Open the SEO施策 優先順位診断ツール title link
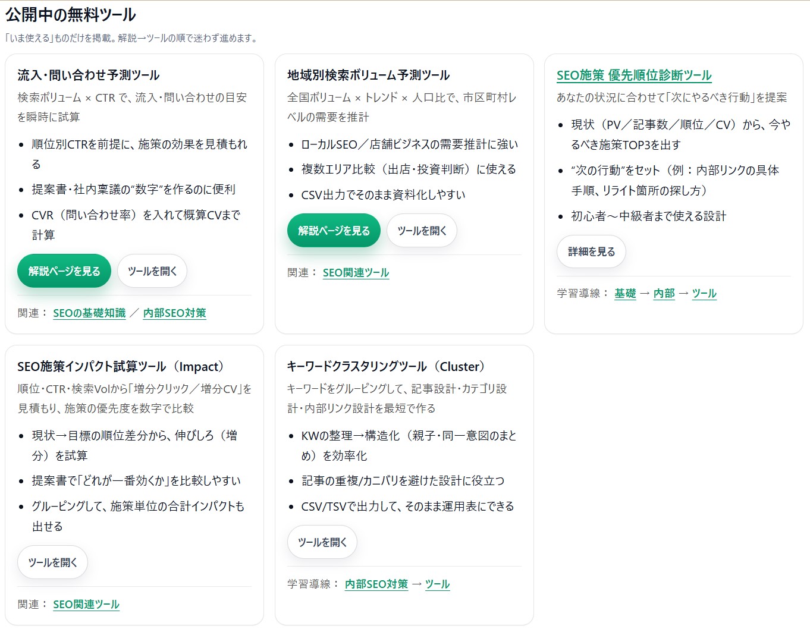Image resolution: width=810 pixels, height=629 pixels. tap(634, 76)
